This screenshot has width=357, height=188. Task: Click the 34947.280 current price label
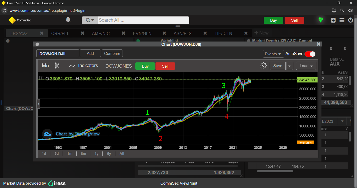pos(307,80)
